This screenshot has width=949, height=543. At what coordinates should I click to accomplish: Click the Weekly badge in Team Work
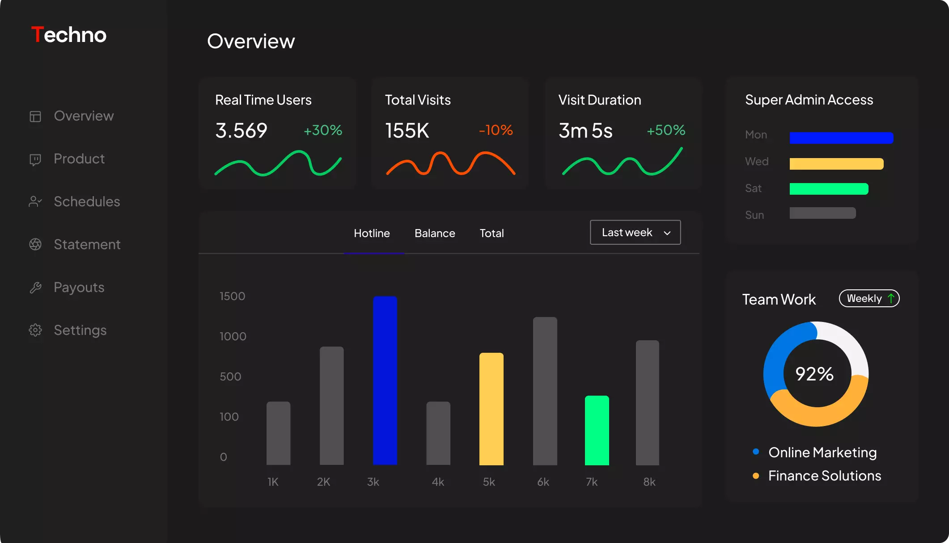click(869, 298)
